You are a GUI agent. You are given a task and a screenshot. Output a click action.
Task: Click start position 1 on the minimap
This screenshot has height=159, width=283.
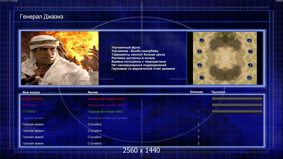(x=201, y=78)
